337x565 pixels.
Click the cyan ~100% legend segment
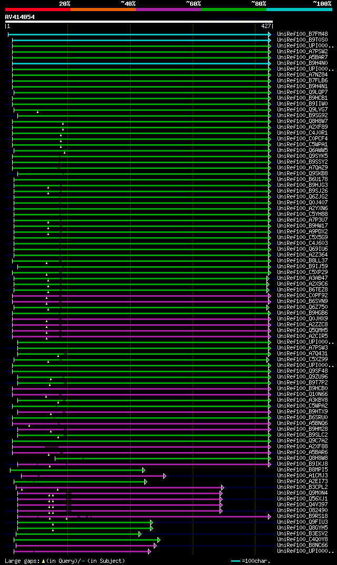coord(299,10)
